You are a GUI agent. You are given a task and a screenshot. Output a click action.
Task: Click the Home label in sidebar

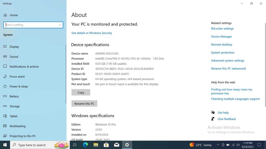pos(14,15)
